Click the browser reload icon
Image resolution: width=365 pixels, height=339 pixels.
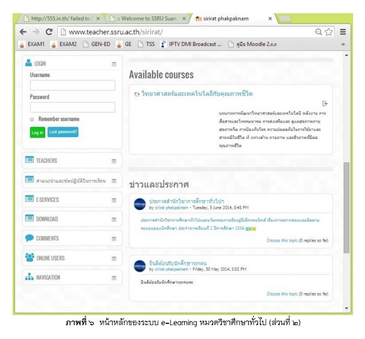pos(49,31)
